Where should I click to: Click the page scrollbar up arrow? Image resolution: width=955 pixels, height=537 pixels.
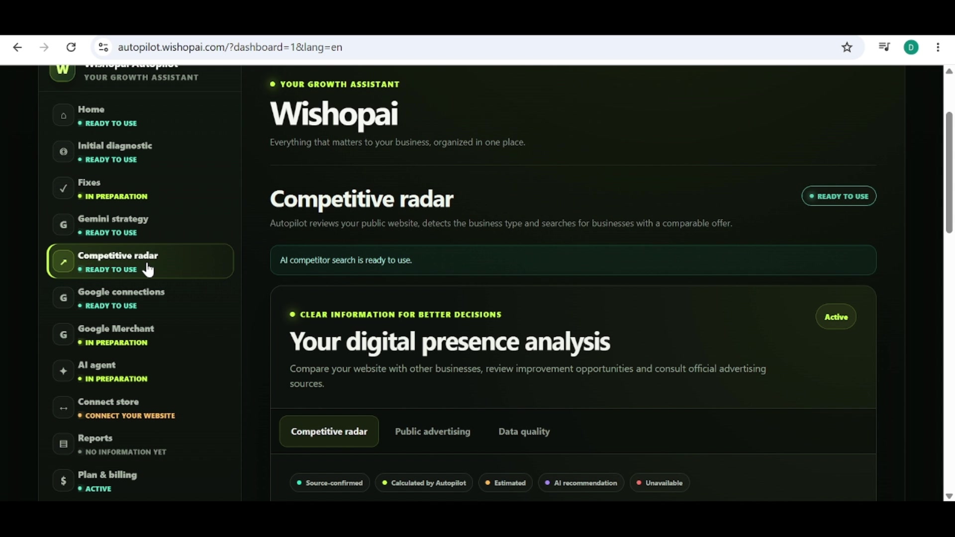(949, 71)
